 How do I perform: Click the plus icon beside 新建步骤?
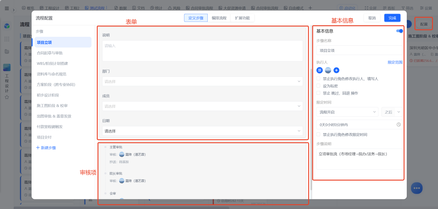tap(38, 148)
